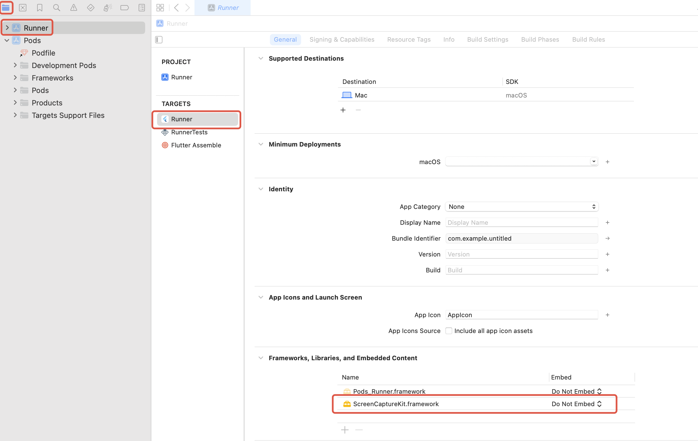
Task: Open the App Category dropdown
Action: click(521, 207)
